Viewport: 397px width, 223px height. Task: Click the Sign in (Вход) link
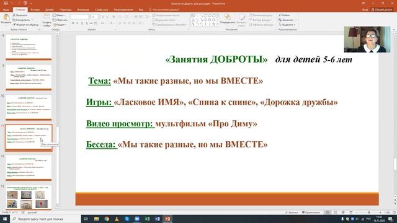(x=365, y=10)
